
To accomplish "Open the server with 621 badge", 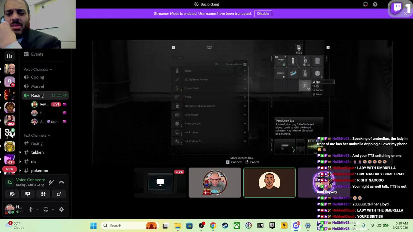I will pos(10,159).
